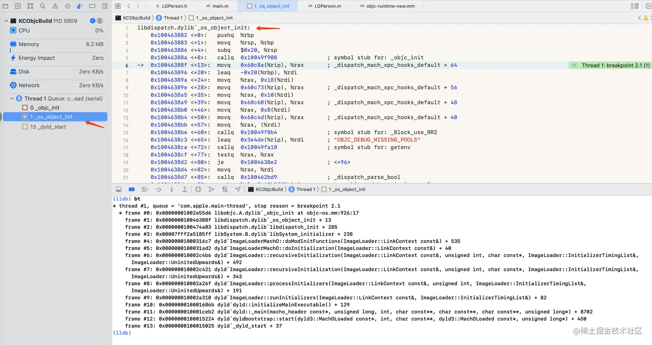The width and height of the screenshot is (652, 345).
Task: Open the Source Control navigator icon
Action: (x=18, y=6)
